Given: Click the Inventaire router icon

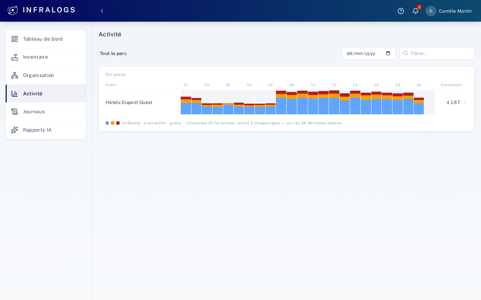Looking at the screenshot, I should click(x=15, y=57).
